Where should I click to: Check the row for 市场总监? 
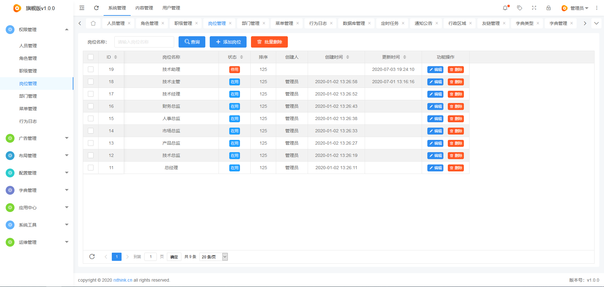(x=91, y=131)
